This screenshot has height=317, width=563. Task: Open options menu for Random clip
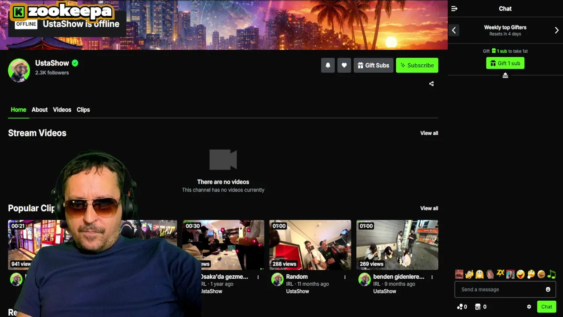(345, 277)
